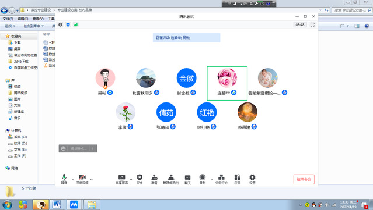Open the apps grid icon

[237, 179]
